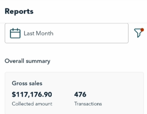This screenshot has height=114, width=147.
Task: Click the right end of the date selector box
Action: click(125, 33)
